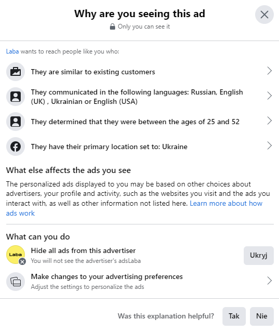
Task: Answer Nie to explanation helpful question
Action: click(262, 316)
